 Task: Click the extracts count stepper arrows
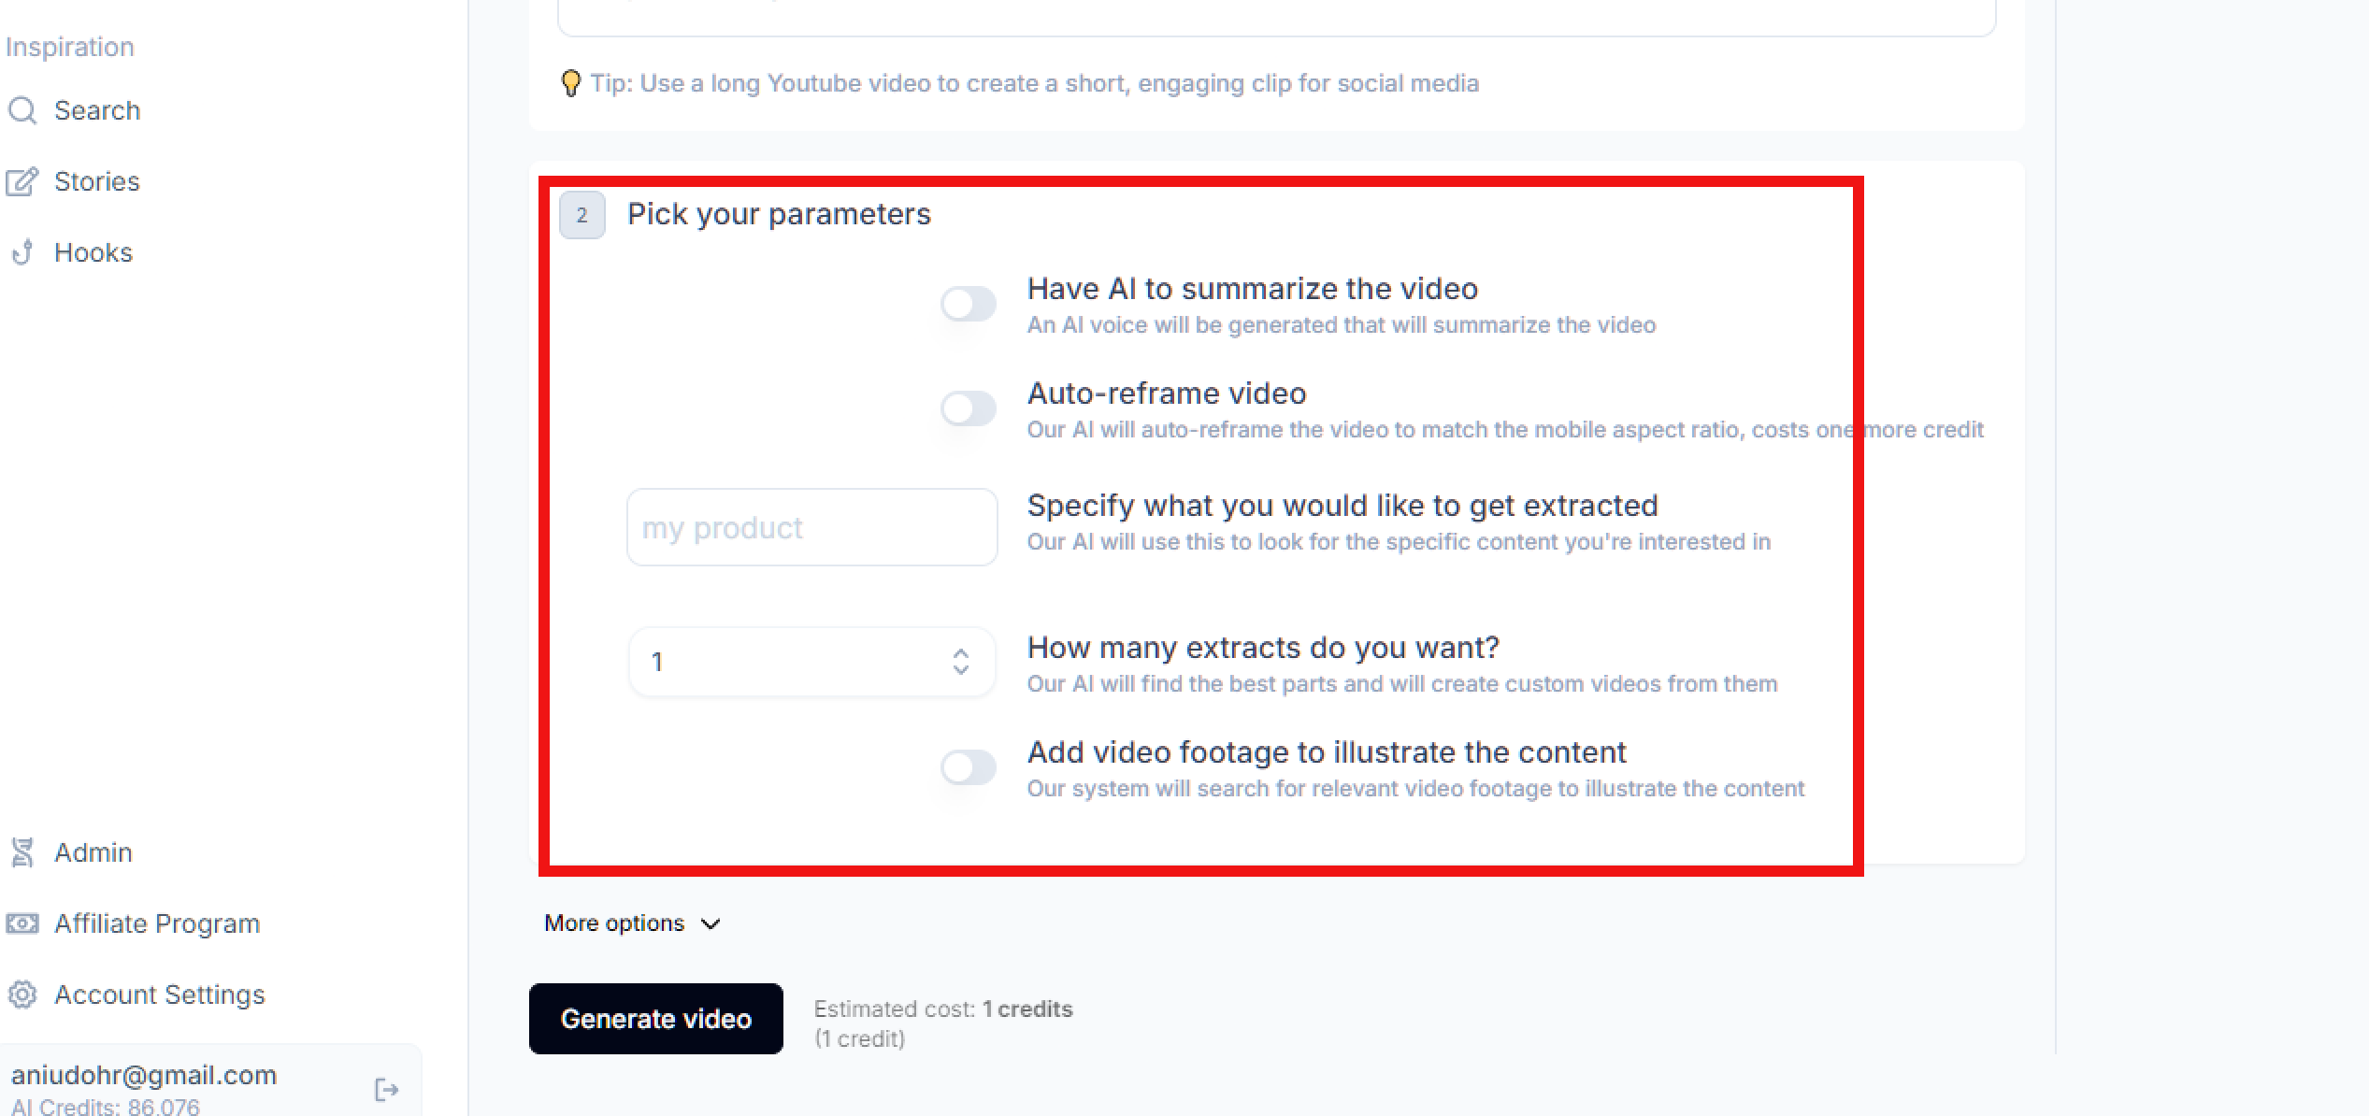tap(960, 662)
